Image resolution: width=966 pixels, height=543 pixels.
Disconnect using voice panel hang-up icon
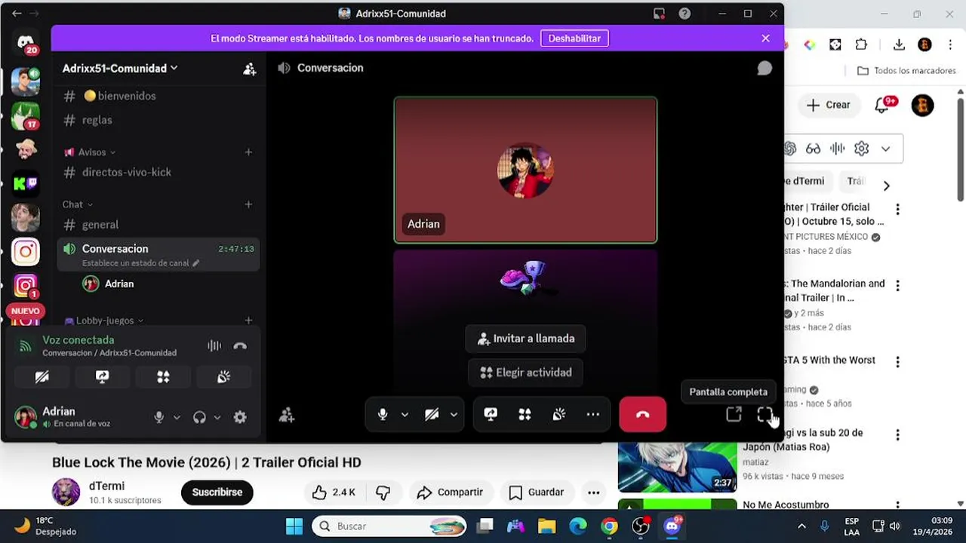coord(240,346)
